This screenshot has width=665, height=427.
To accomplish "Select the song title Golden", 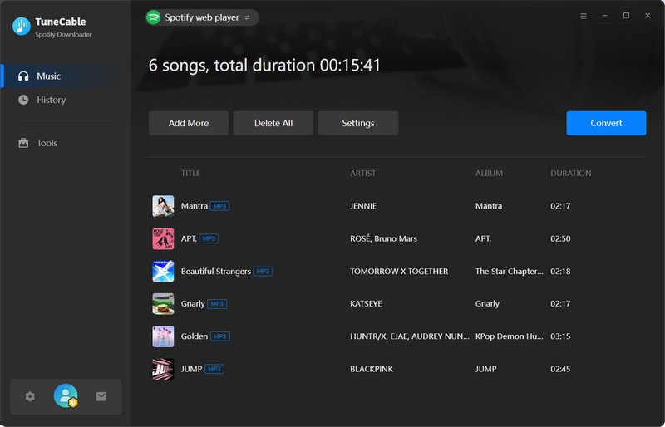I will tap(195, 336).
